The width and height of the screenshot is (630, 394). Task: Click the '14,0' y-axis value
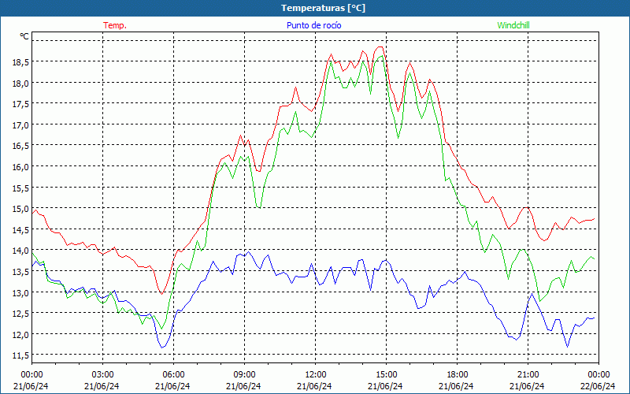tap(20, 251)
